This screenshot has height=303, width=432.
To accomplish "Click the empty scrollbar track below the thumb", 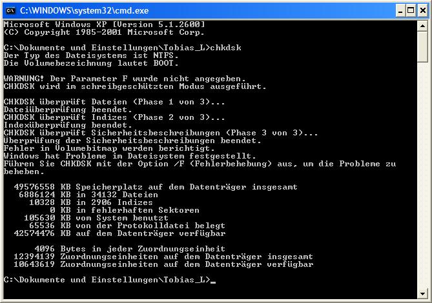I will 422,175.
